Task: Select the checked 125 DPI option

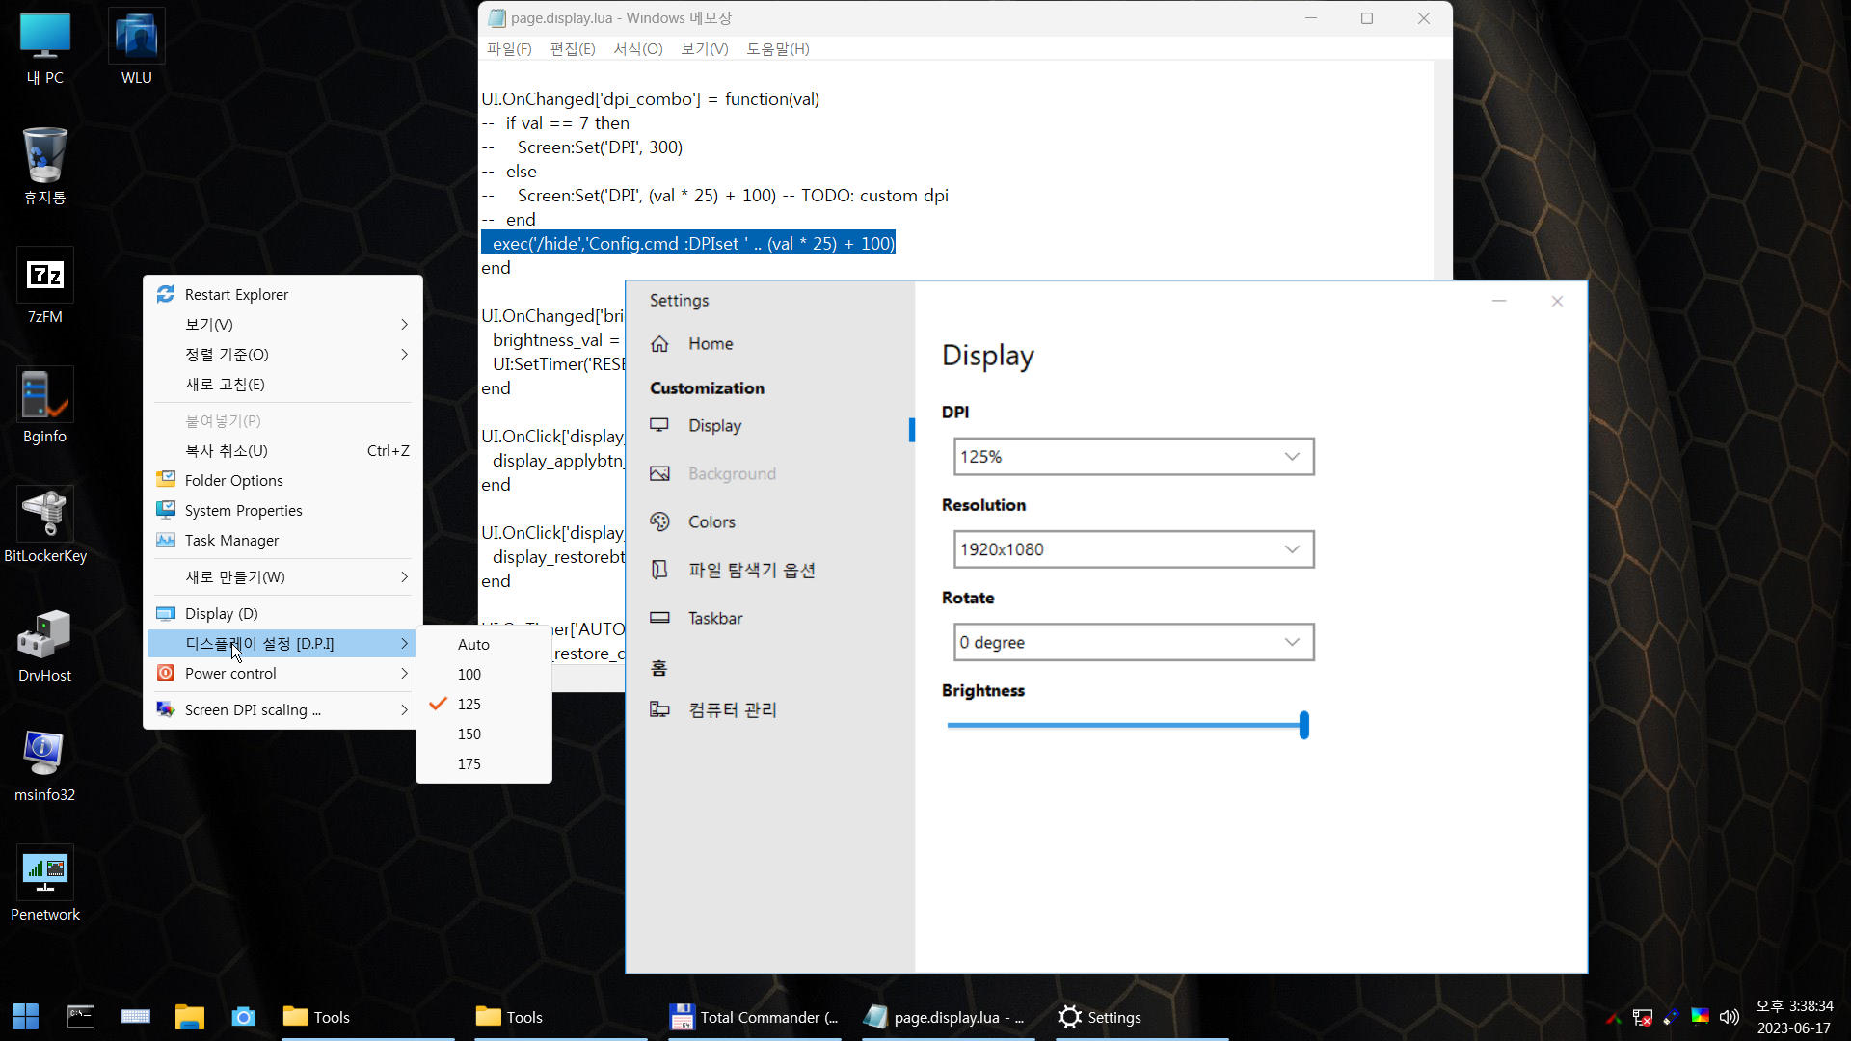Action: (x=484, y=704)
